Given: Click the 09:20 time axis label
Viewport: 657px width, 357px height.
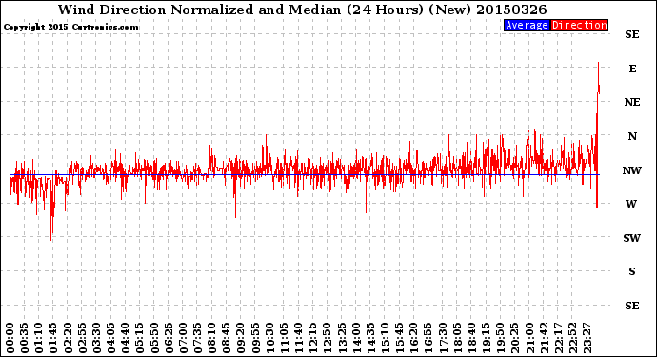Looking at the screenshot, I should pyautogui.click(x=241, y=338).
